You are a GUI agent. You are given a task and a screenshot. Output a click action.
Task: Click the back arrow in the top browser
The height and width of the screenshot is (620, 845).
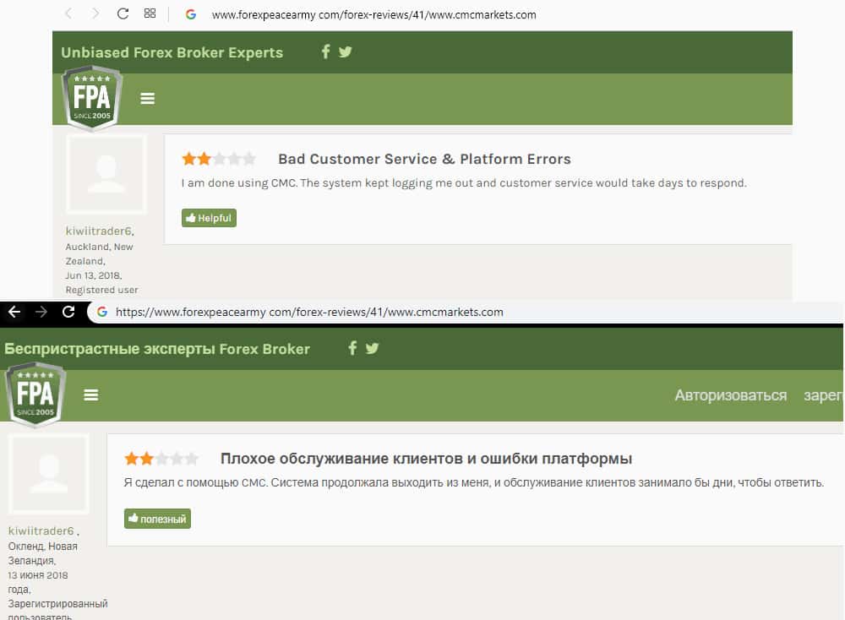(x=68, y=14)
